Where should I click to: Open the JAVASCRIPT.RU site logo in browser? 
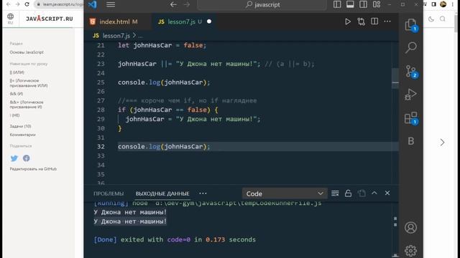click(x=50, y=19)
